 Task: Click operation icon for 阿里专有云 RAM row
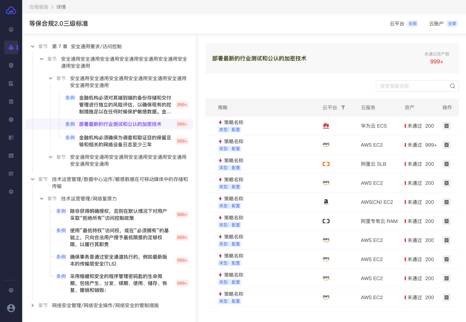tap(447, 221)
